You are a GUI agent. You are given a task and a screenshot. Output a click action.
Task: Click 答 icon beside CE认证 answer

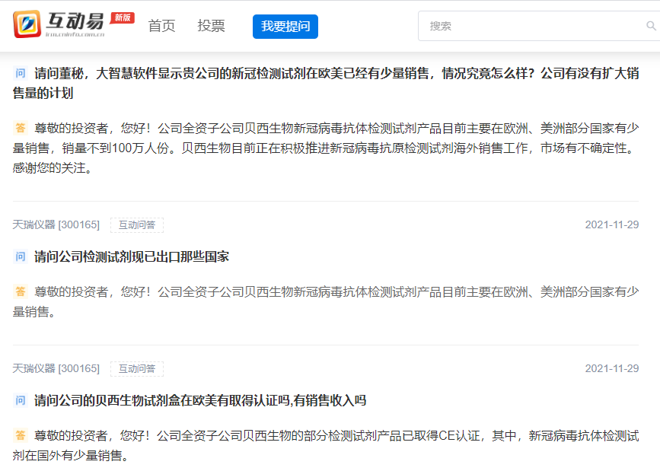coord(21,435)
